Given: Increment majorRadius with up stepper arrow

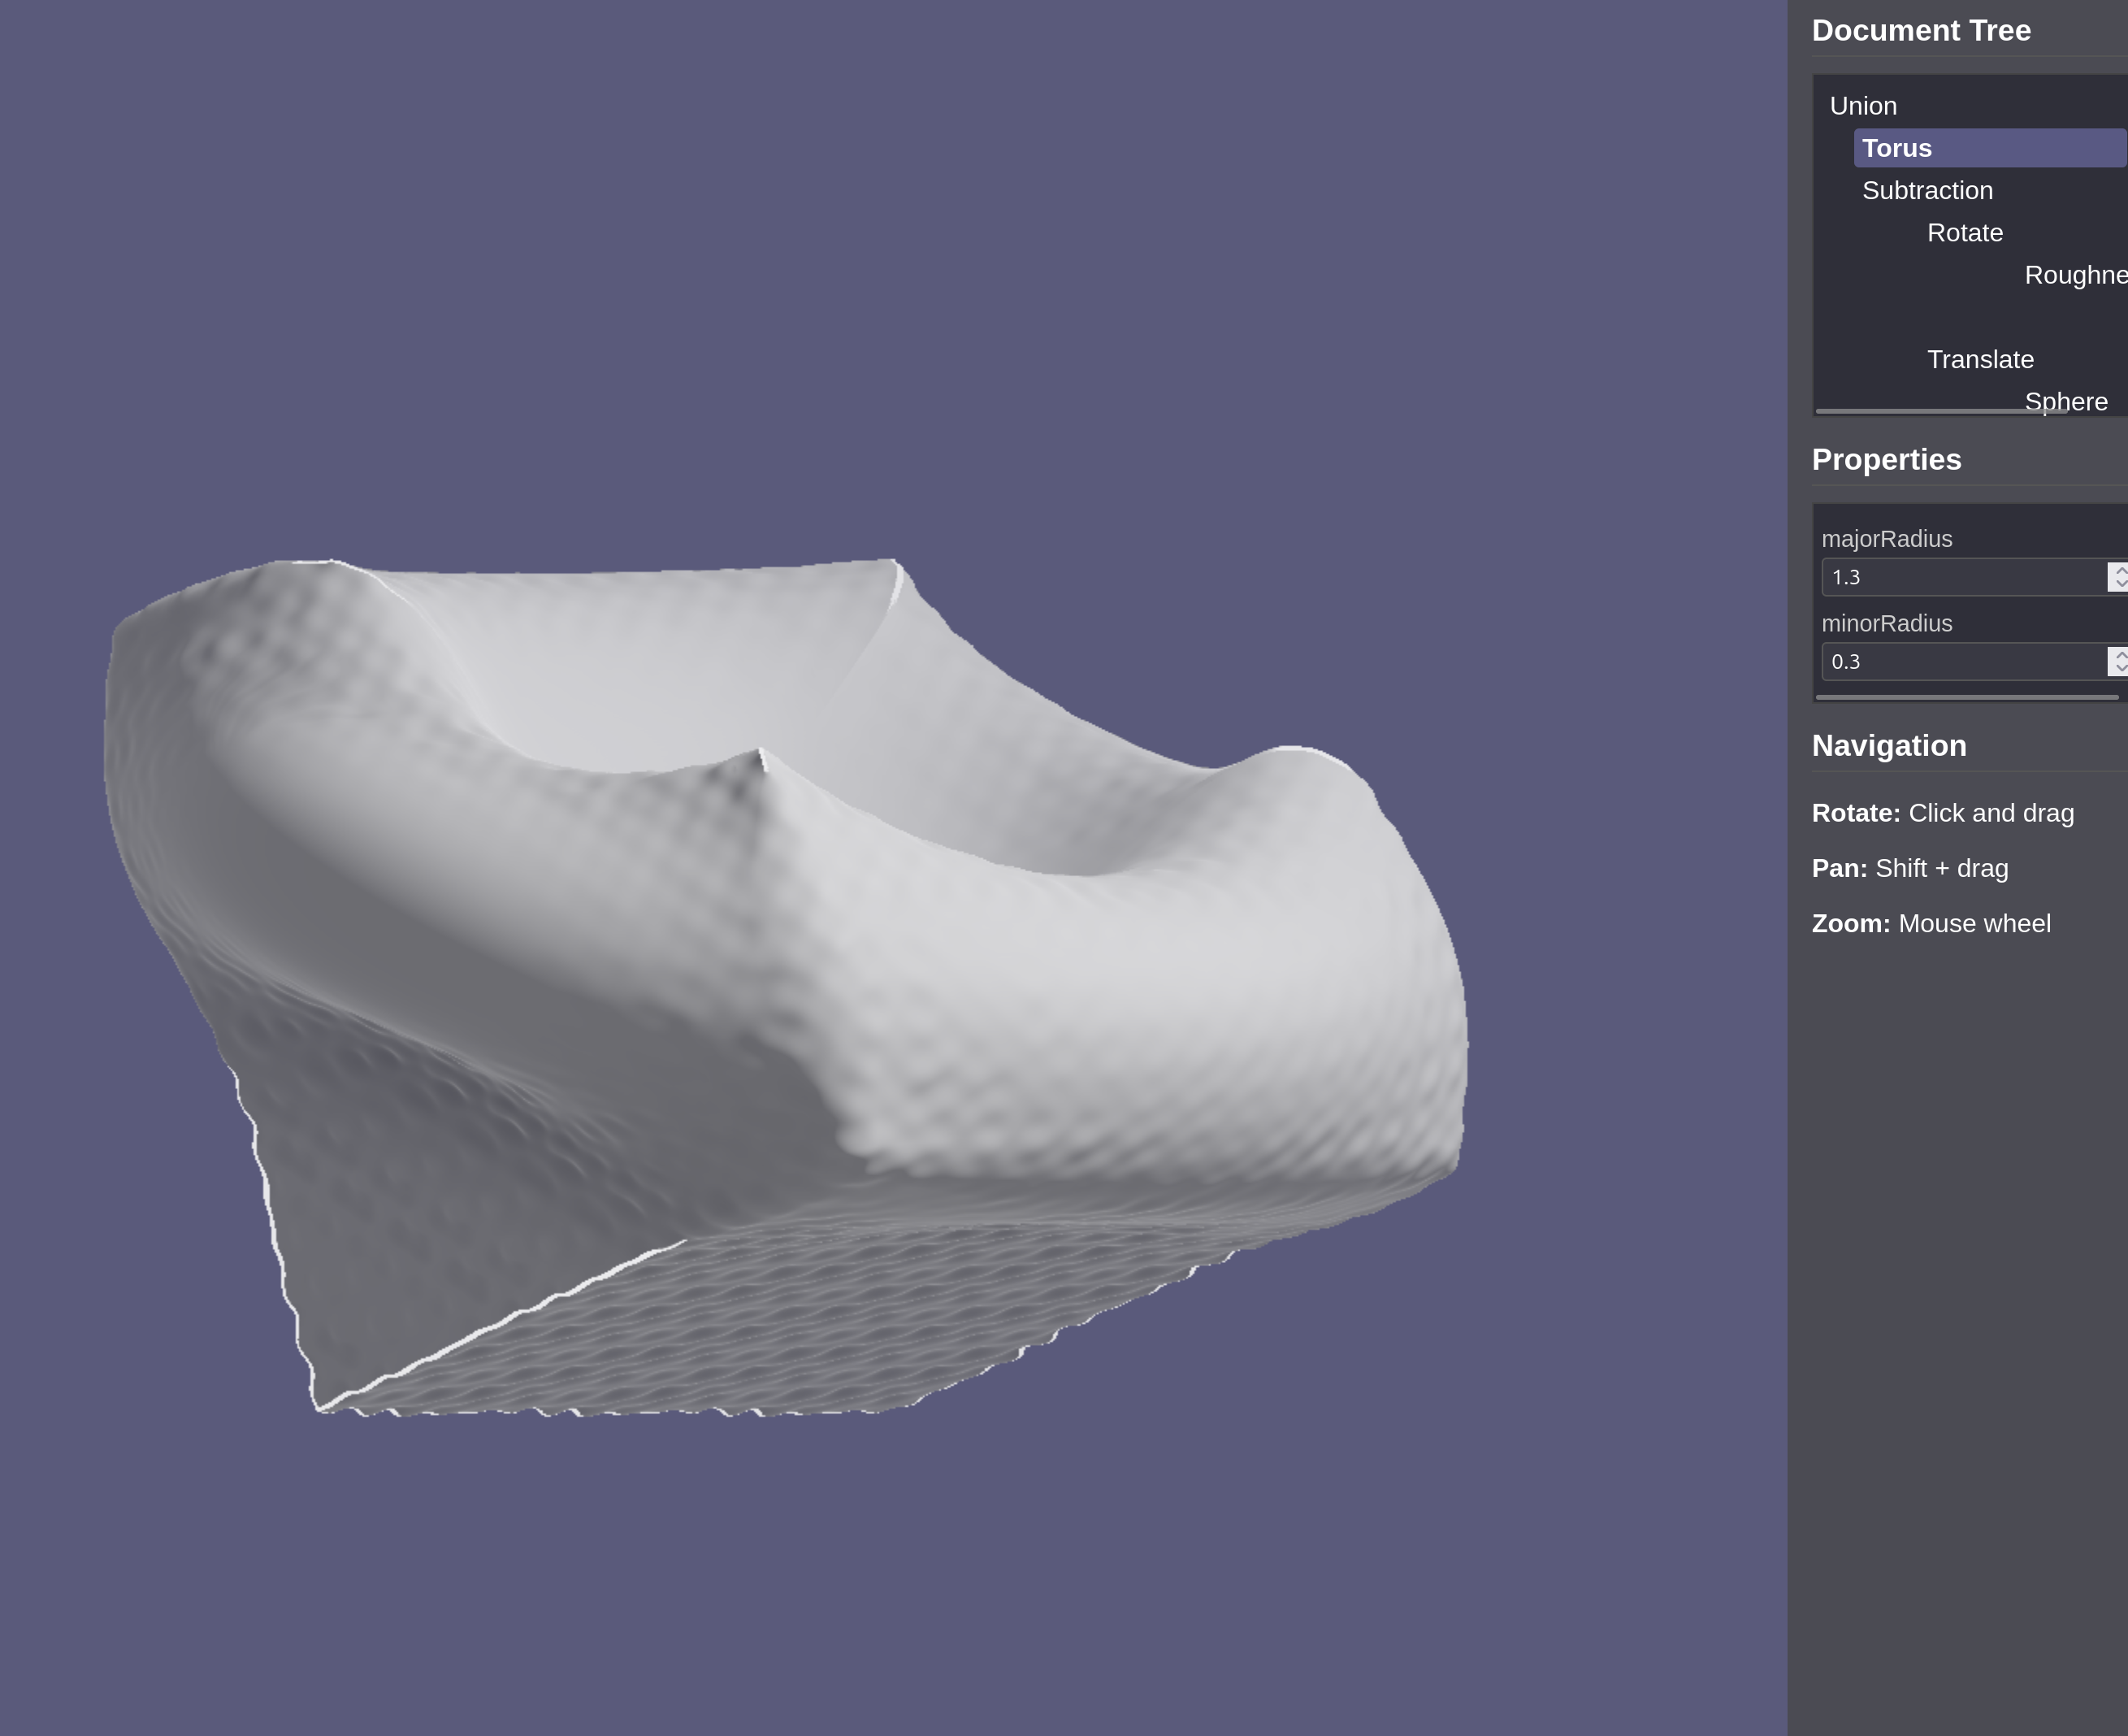Looking at the screenshot, I should pos(2120,570).
